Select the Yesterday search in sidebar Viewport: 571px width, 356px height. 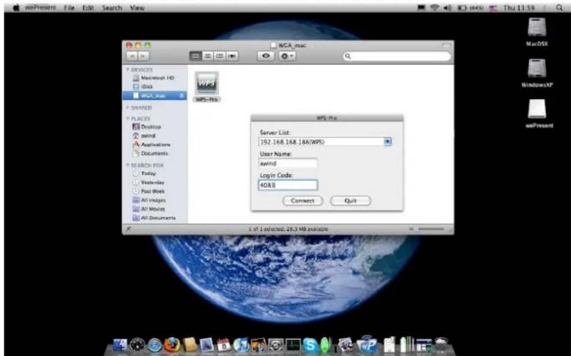[x=148, y=182]
